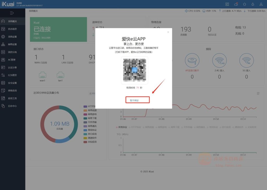Collapse the left sidebar menu
Viewport: 267px width, 190px height.
pyautogui.click(x=12, y=13)
